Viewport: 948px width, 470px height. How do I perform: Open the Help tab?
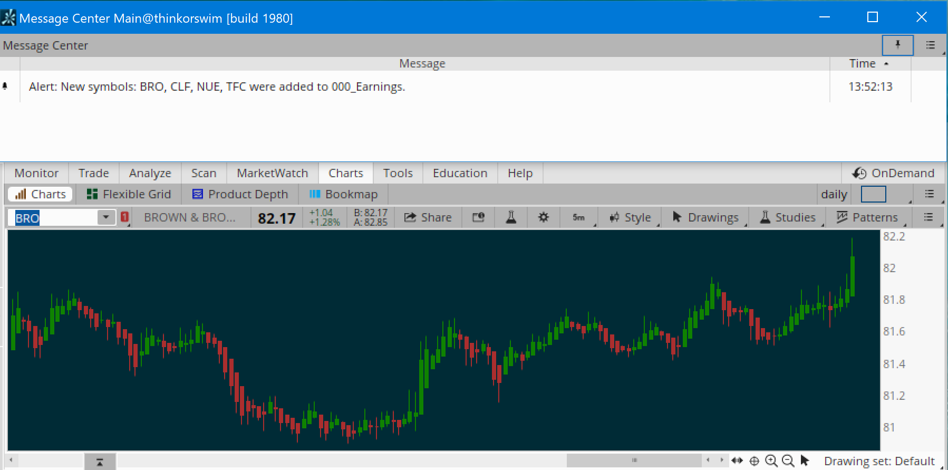point(520,173)
